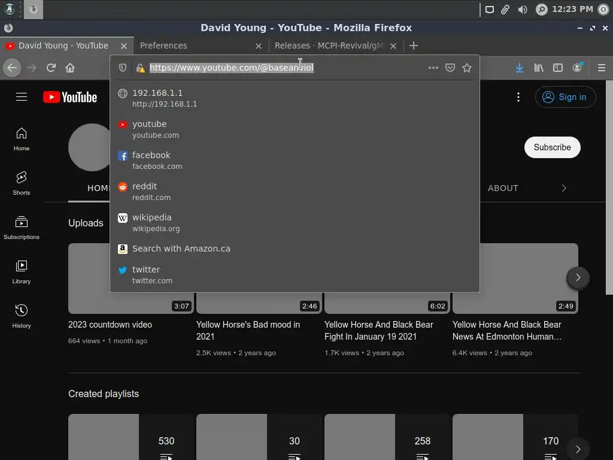Select youtube.com suggestion
The width and height of the screenshot is (613, 460).
pos(295,129)
